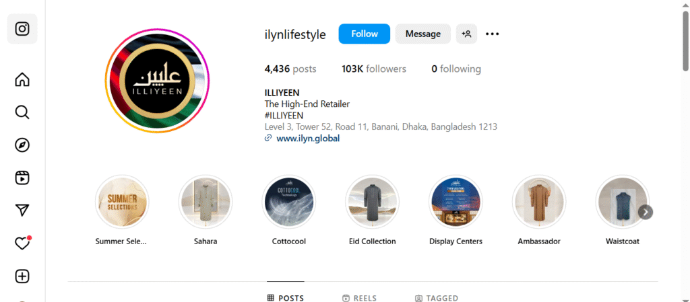Follow the ilynlifestyle account
This screenshot has height=302, width=690.
[365, 34]
